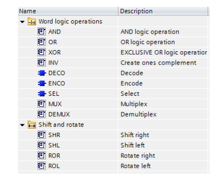Click the Create ones complement description
This screenshot has height=184, width=220.
point(158,63)
